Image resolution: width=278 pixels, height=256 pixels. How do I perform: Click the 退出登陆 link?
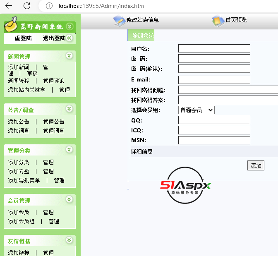[54, 38]
